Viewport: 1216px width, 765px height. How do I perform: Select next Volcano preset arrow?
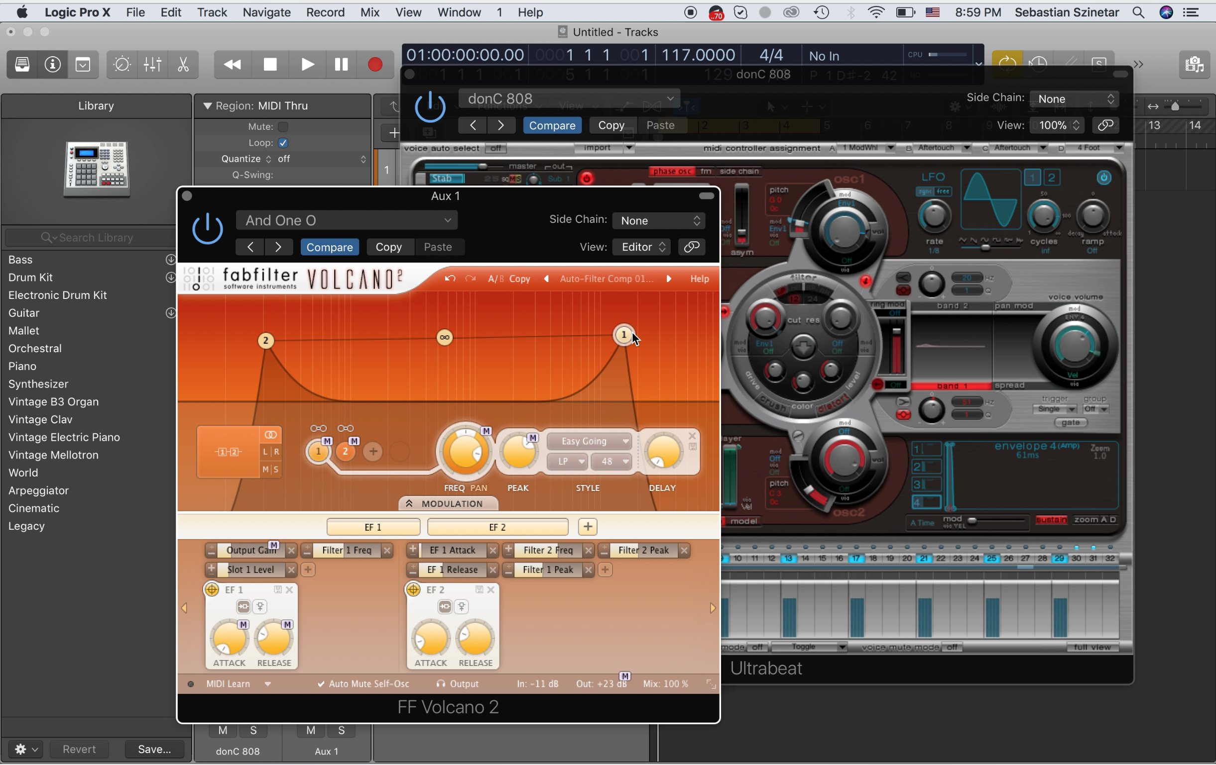pos(669,279)
